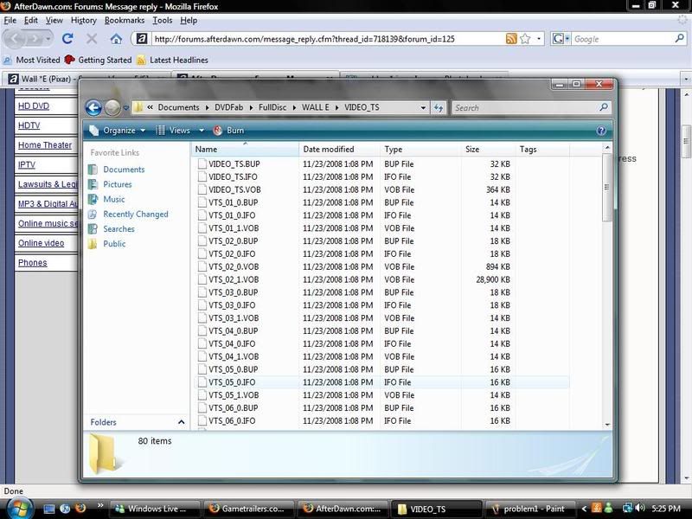Expand the address bar path dropdown
This screenshot has width=692, height=519.
tap(423, 107)
